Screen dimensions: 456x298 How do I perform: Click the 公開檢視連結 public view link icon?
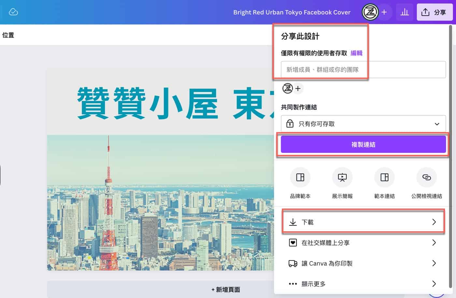click(x=426, y=178)
